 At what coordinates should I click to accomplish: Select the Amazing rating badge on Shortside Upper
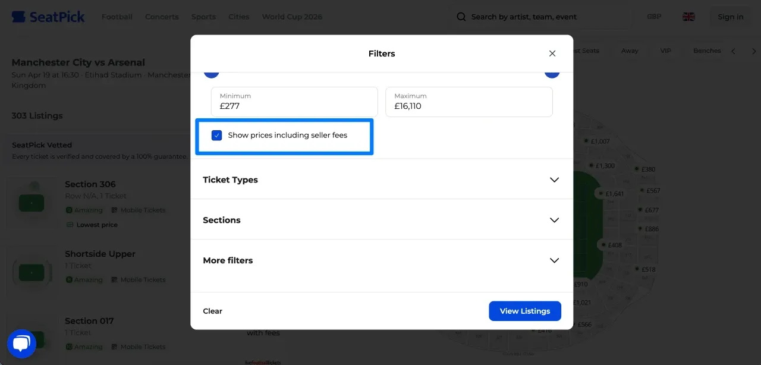(84, 279)
